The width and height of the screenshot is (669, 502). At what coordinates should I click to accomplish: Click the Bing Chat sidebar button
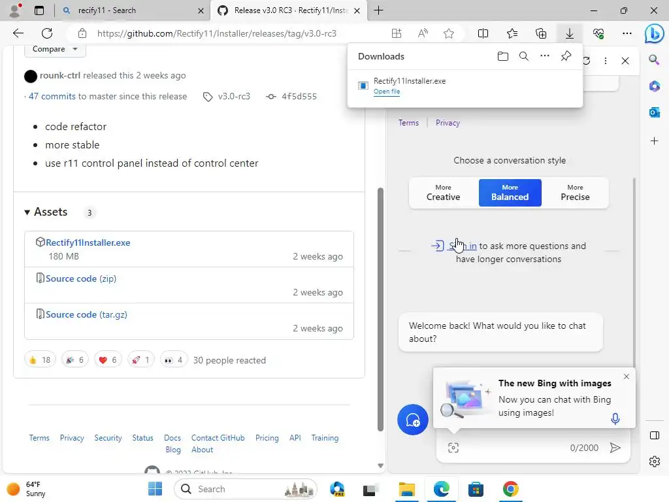[x=653, y=34]
